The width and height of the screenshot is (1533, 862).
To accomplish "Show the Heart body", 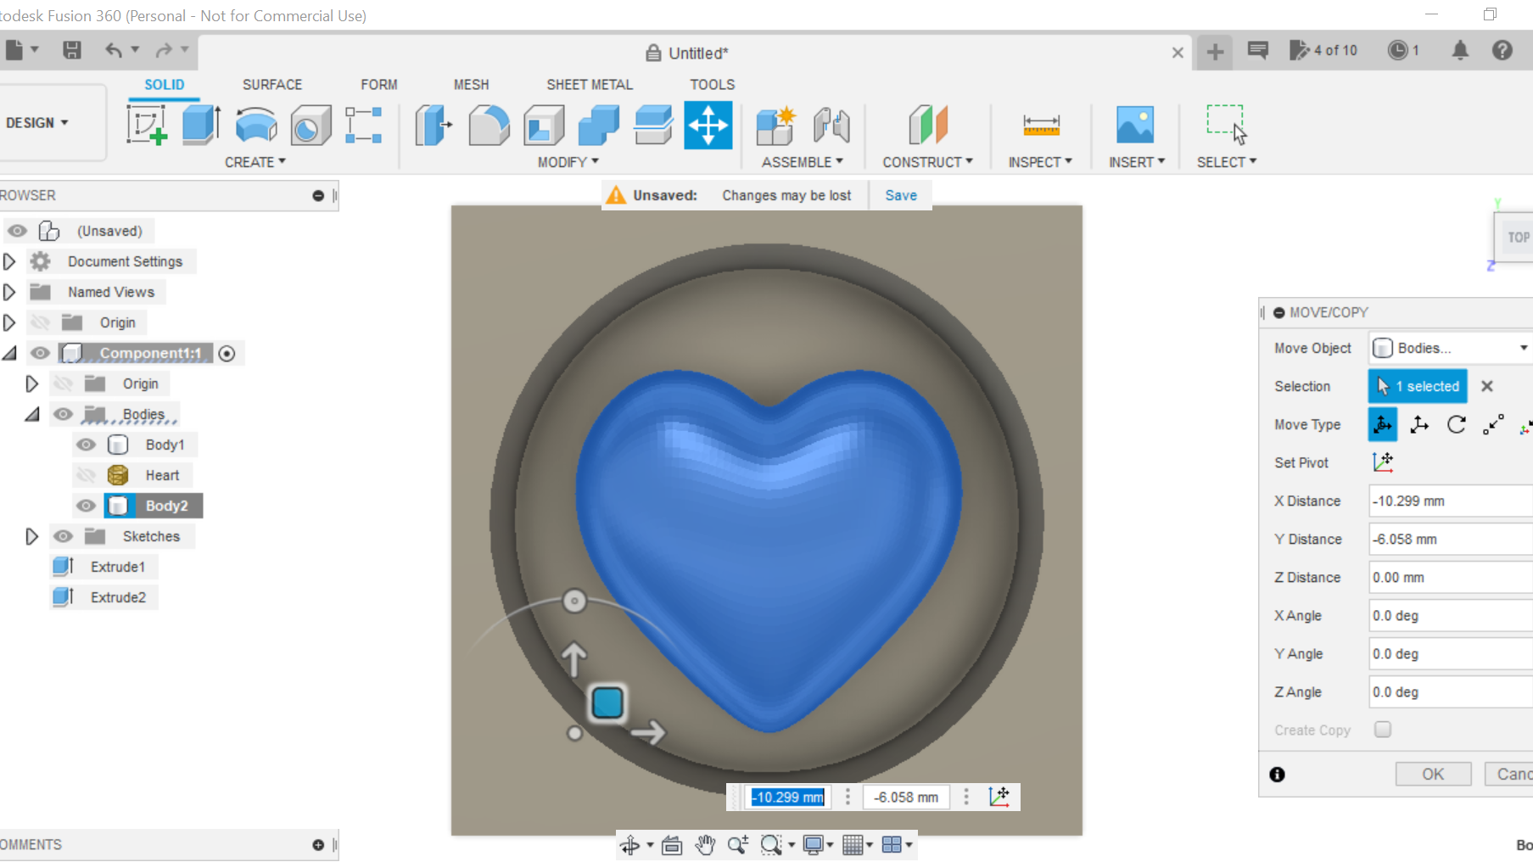I will tap(86, 474).
